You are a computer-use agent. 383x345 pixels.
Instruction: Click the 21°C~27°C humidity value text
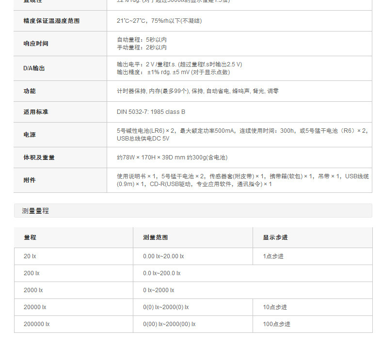(159, 21)
